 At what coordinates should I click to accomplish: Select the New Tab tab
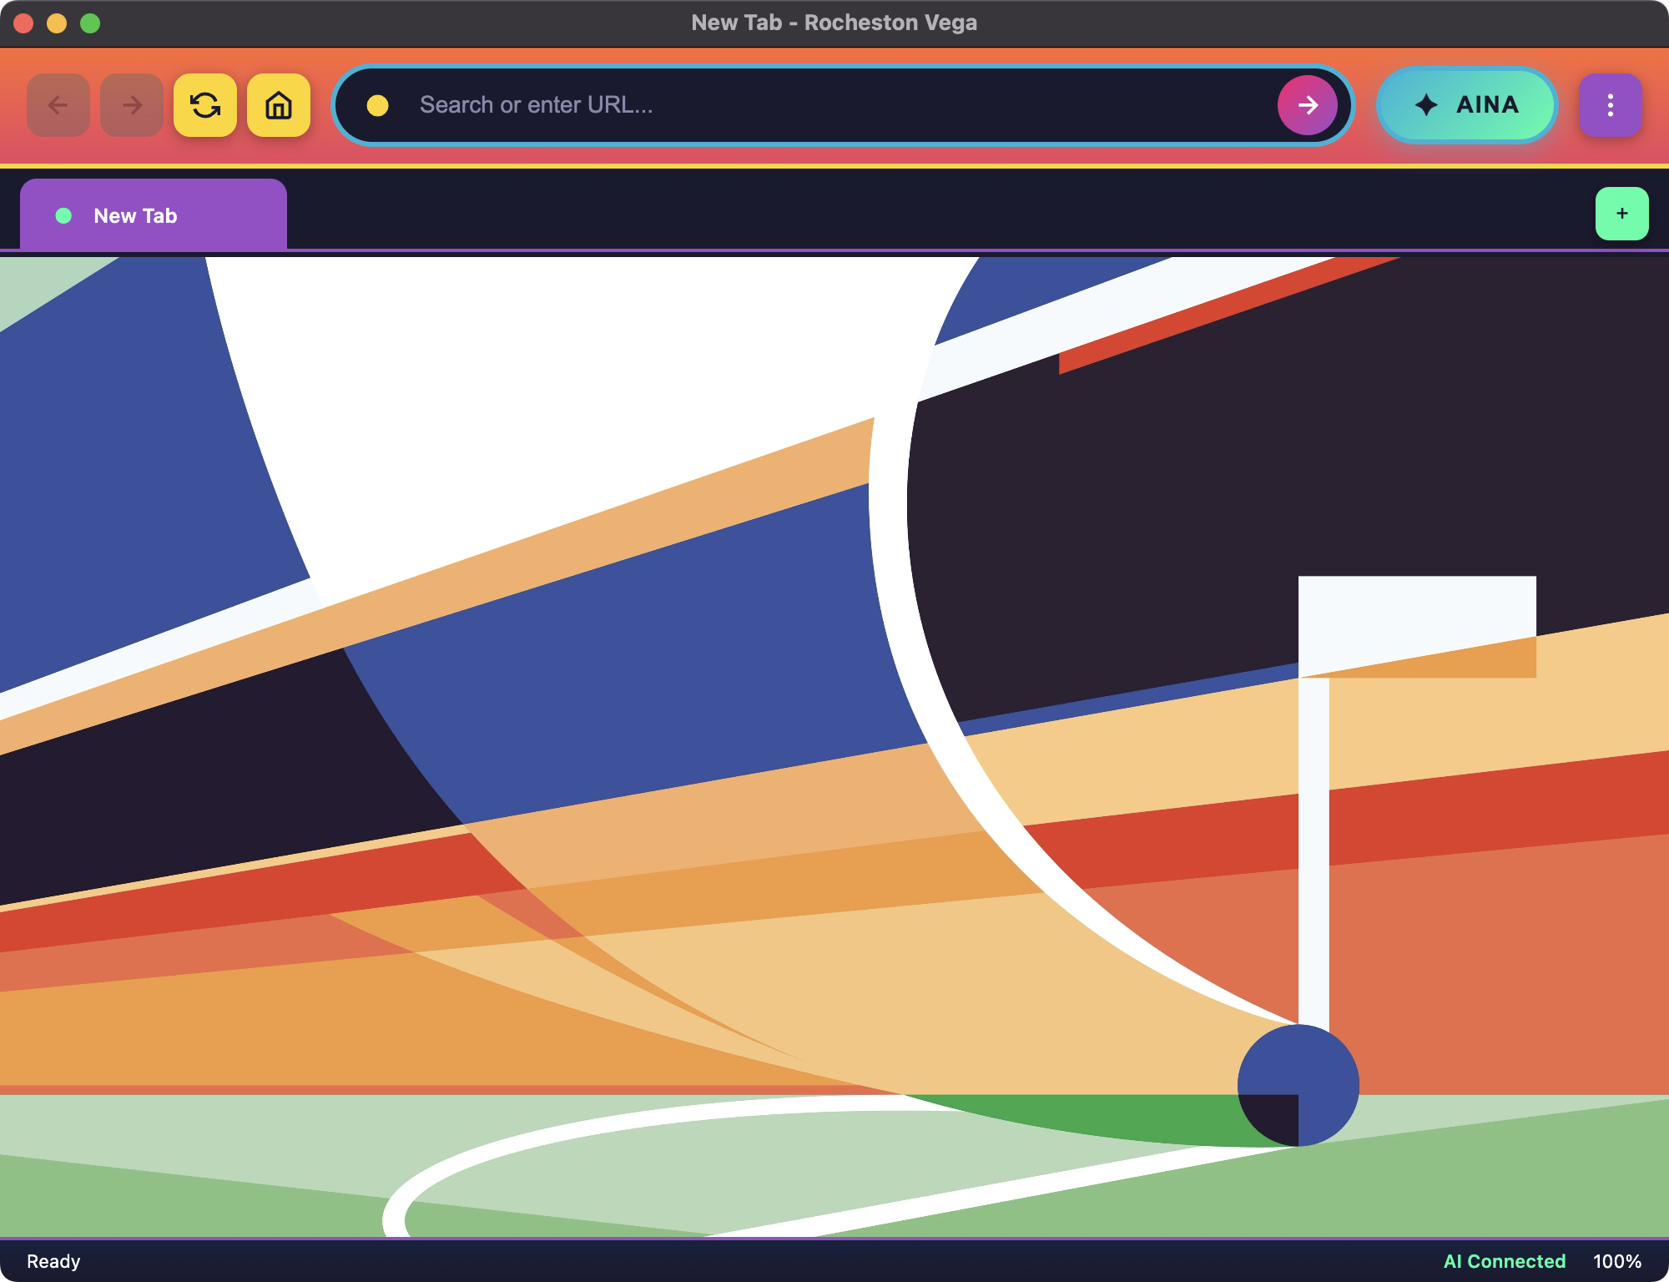[x=154, y=215]
